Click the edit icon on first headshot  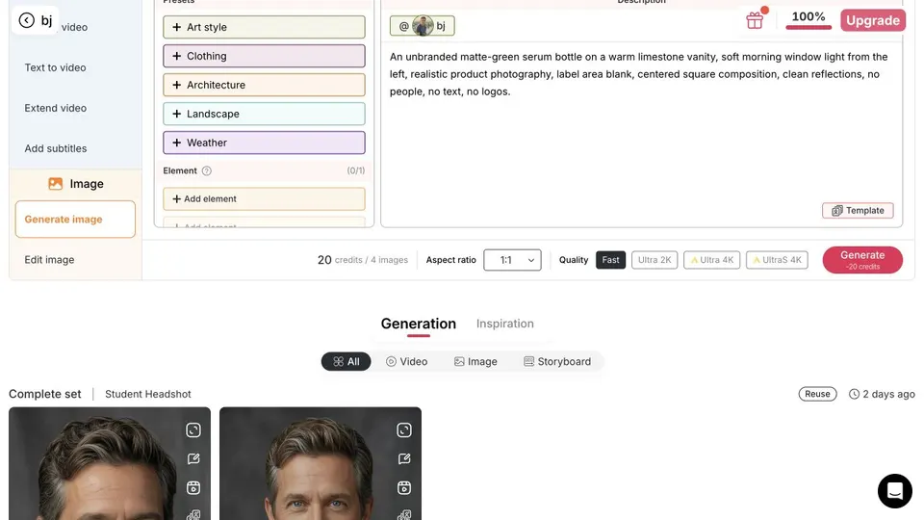point(193,459)
